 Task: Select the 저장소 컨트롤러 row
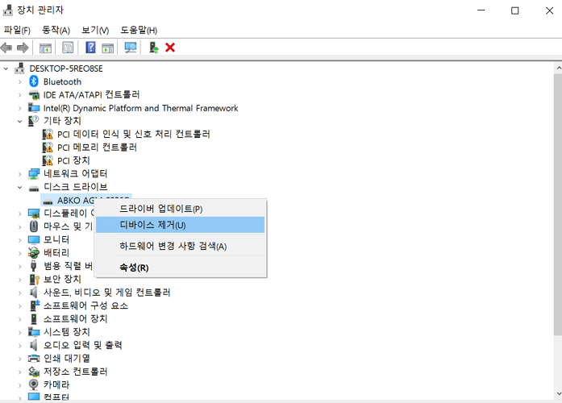(x=75, y=372)
